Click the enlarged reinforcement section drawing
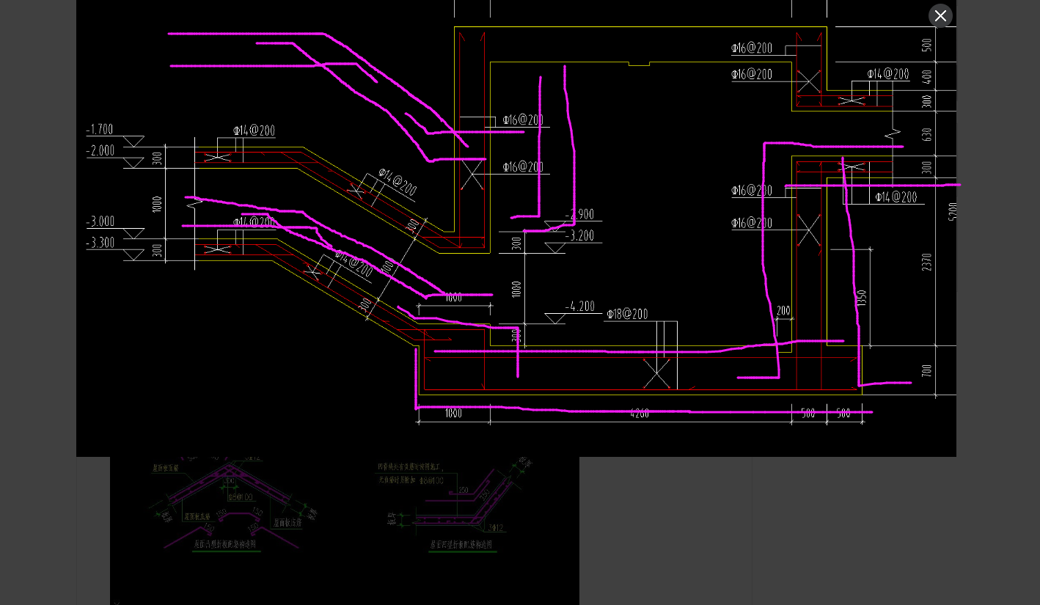 516,228
